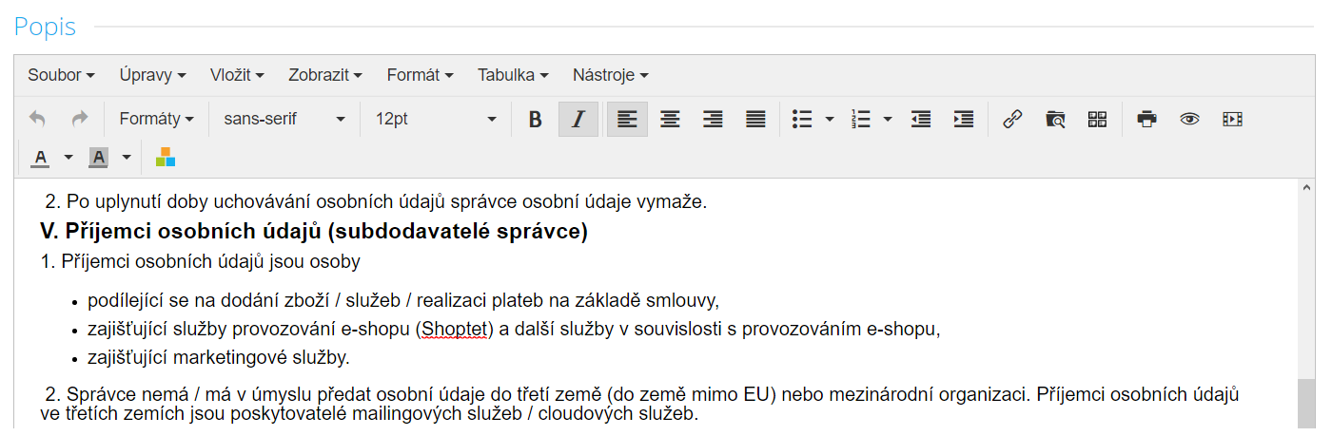Image resolution: width=1332 pixels, height=436 pixels.
Task: Open the Vložit menu
Action: pyautogui.click(x=237, y=75)
